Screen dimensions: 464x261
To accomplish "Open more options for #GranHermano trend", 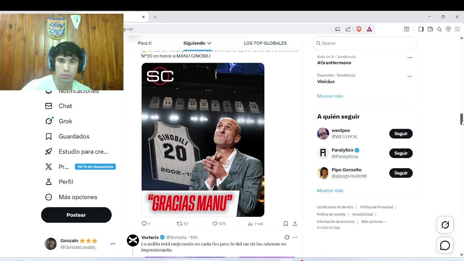I will click(x=410, y=58).
